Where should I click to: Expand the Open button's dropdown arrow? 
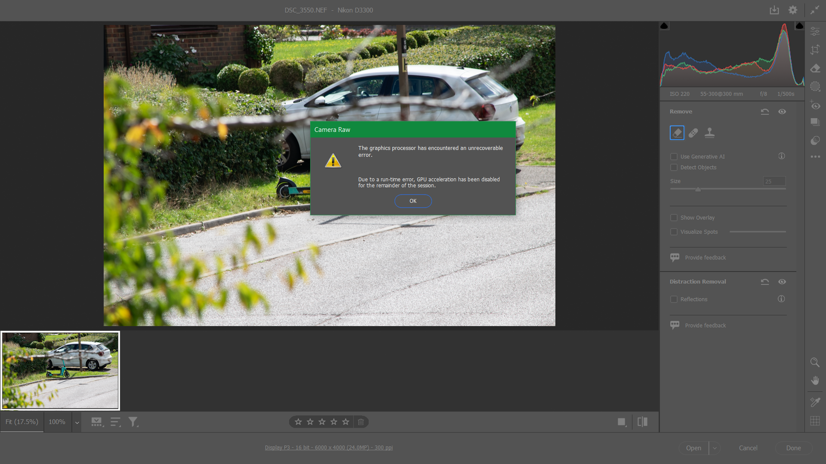(715, 448)
